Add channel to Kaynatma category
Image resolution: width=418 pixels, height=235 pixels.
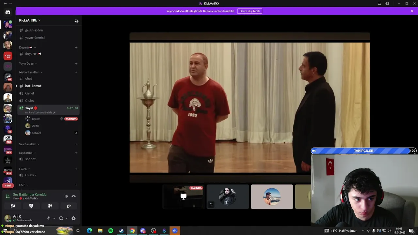click(76, 153)
